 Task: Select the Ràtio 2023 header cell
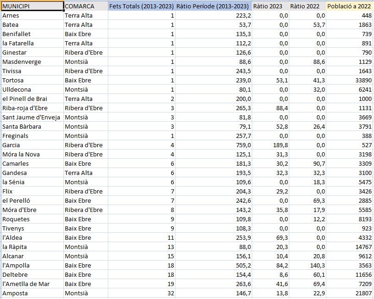click(x=271, y=6)
